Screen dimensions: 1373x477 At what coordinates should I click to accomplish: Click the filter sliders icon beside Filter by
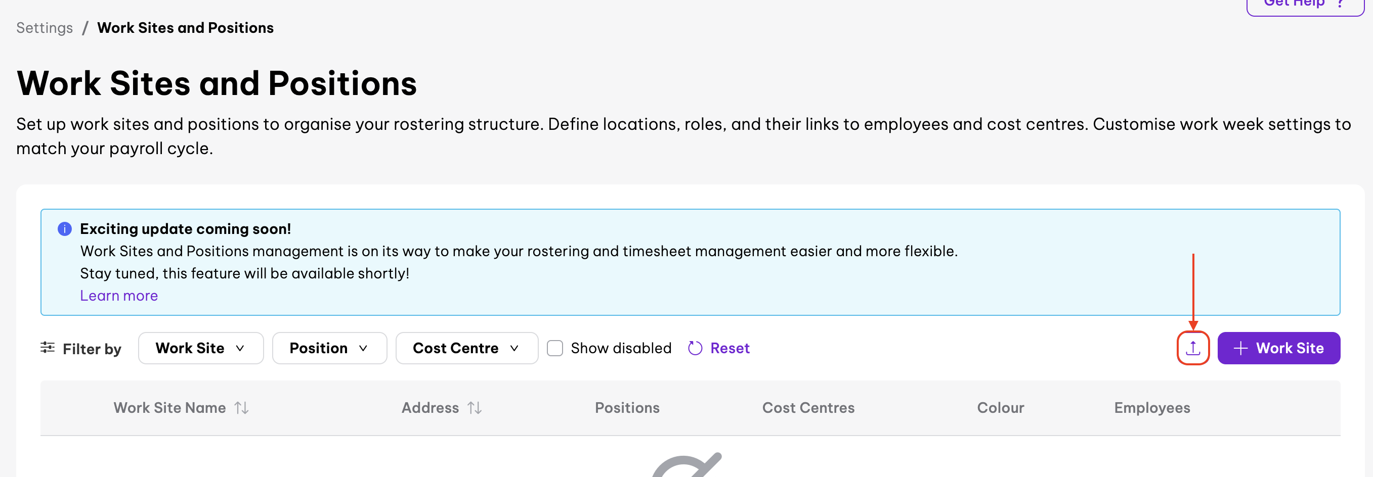coord(48,348)
